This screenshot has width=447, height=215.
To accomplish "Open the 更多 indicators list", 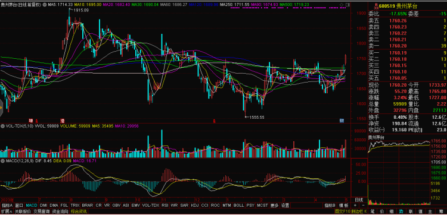I will coord(274,205).
